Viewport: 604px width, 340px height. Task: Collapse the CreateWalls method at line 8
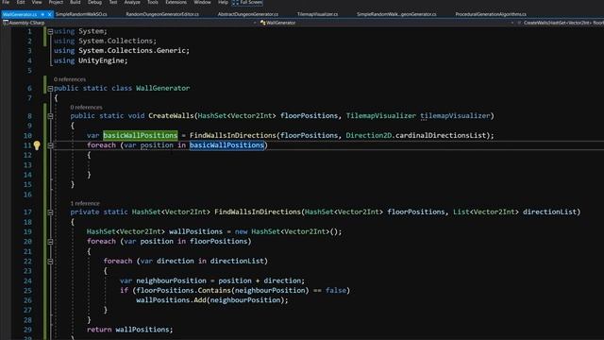(50, 116)
